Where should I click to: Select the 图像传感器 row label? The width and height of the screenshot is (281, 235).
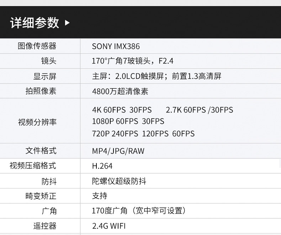37,46
